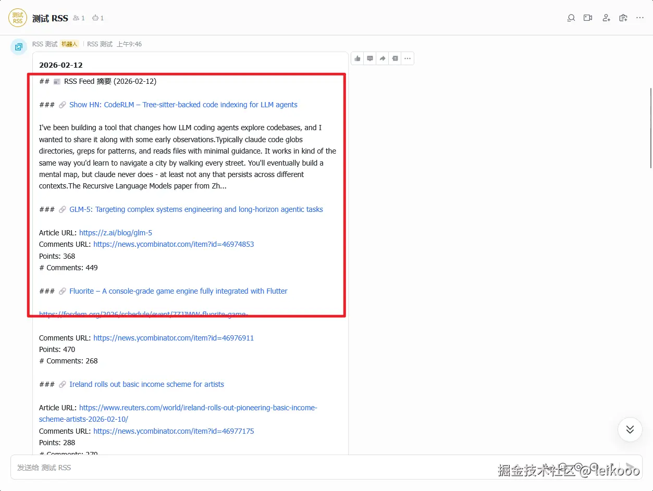The height and width of the screenshot is (491, 653).
Task: Click the chat vertical scrollbar
Action: pos(651,128)
